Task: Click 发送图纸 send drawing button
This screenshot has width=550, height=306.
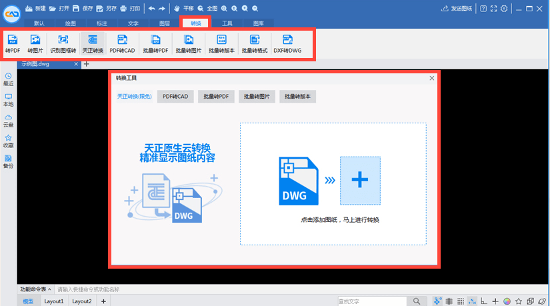Action: click(x=457, y=9)
